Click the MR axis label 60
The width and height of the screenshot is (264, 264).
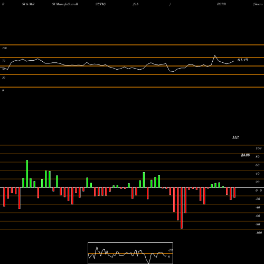coord(257,165)
